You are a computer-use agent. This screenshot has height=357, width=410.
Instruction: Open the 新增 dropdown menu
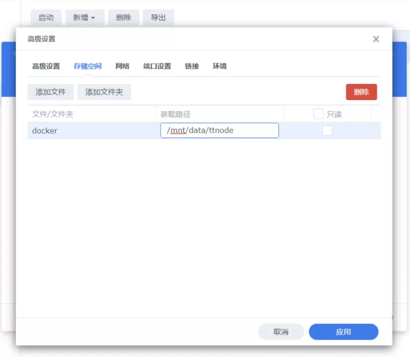(84, 17)
